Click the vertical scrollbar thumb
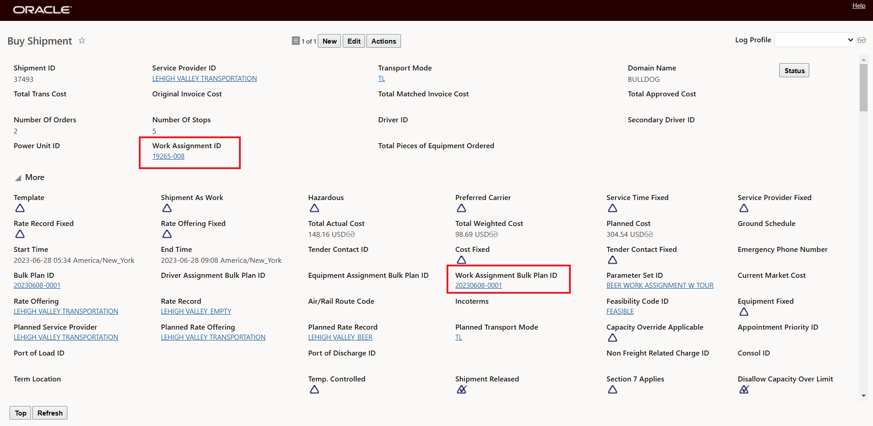This screenshot has width=873, height=426. pyautogui.click(x=863, y=87)
